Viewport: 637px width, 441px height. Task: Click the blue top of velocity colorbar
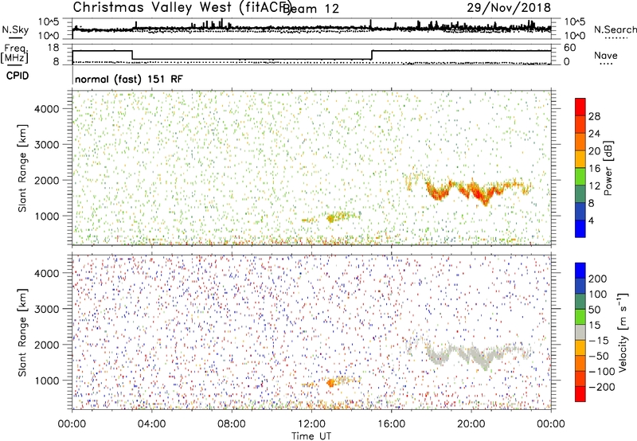580,271
